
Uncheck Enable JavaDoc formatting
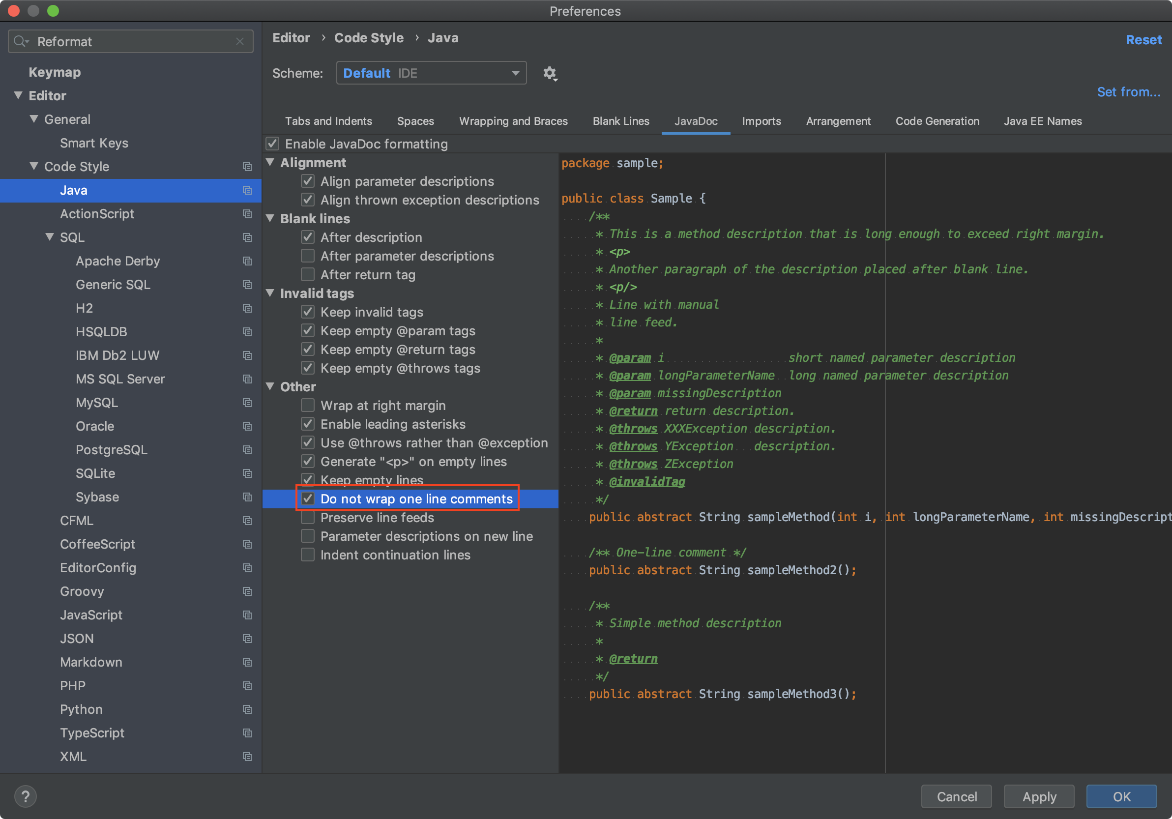click(272, 144)
